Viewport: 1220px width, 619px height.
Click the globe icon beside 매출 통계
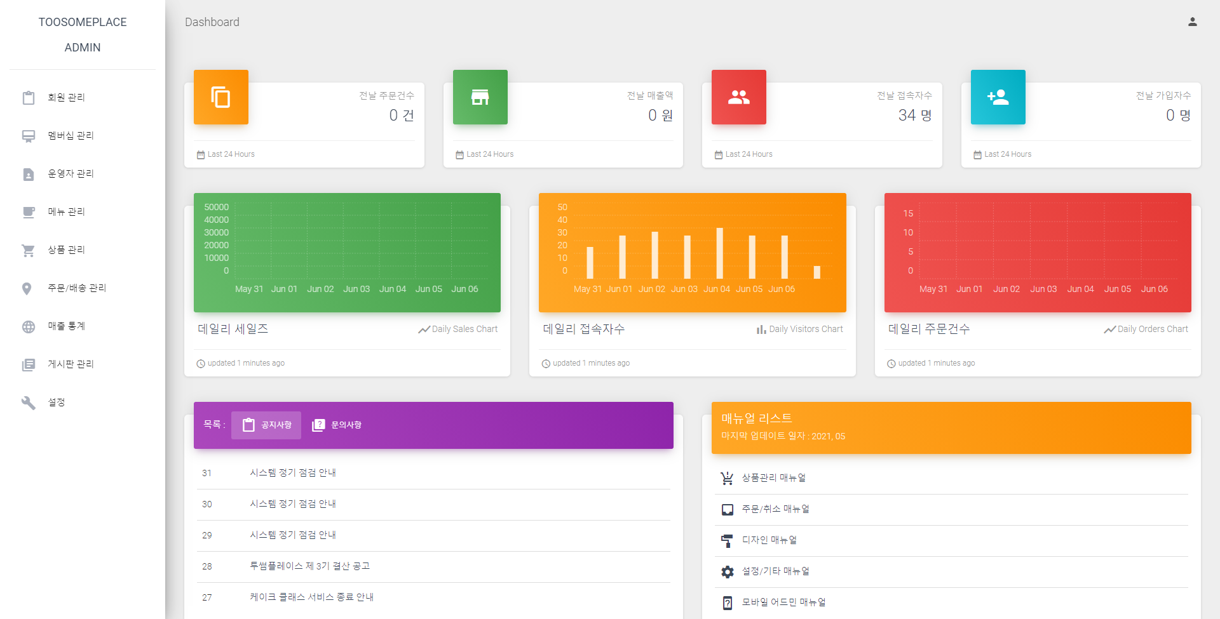point(29,326)
